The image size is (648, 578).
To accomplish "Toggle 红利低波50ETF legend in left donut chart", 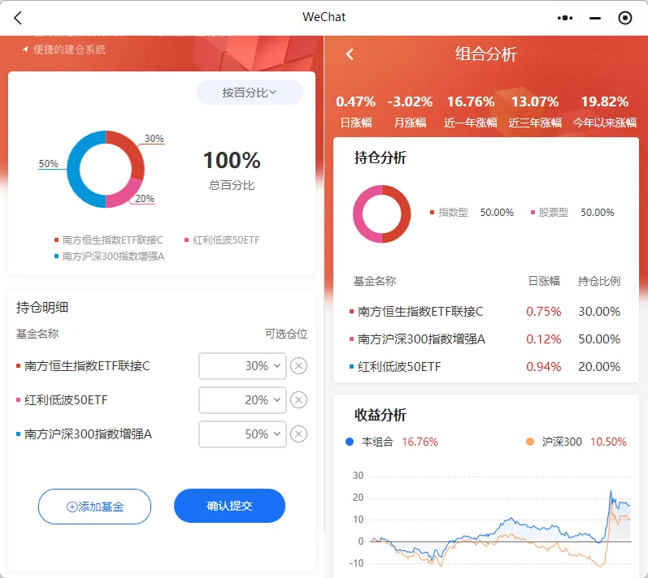I will point(222,239).
